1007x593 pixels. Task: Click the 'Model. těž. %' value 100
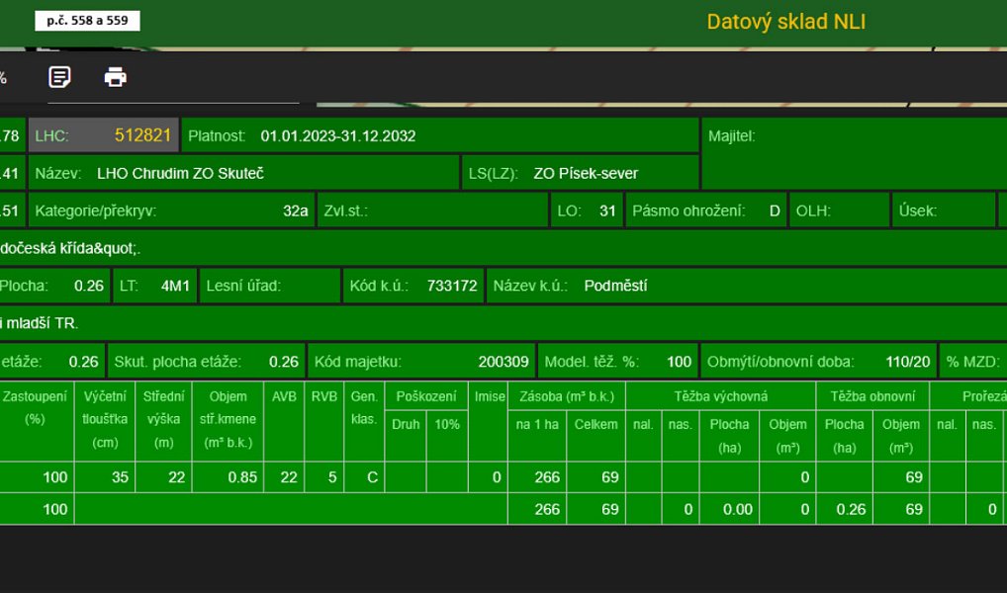(679, 362)
